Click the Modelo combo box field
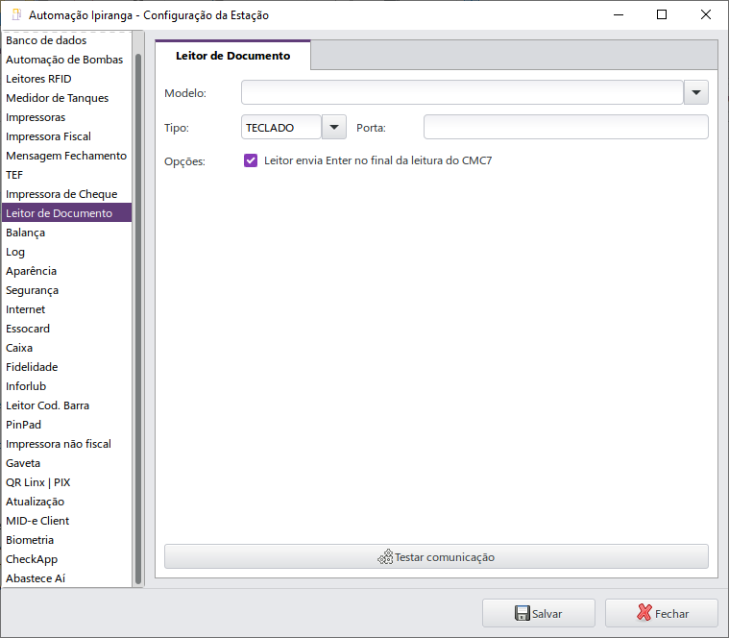This screenshot has width=729, height=638. pyautogui.click(x=462, y=92)
